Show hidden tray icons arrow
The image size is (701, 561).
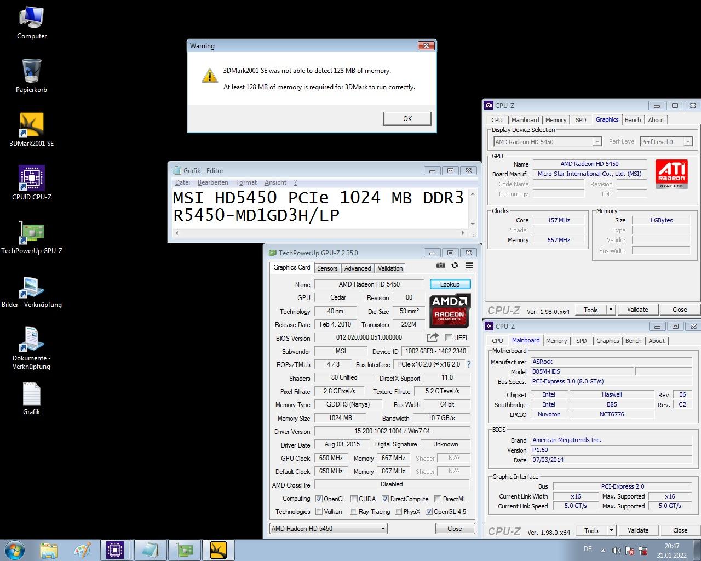click(603, 551)
